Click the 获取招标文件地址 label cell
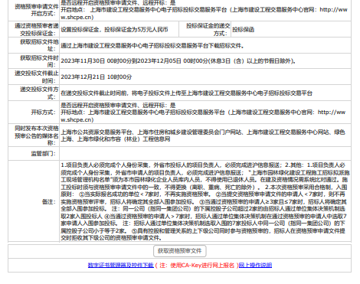The height and width of the screenshot is (284, 360). (x=34, y=45)
